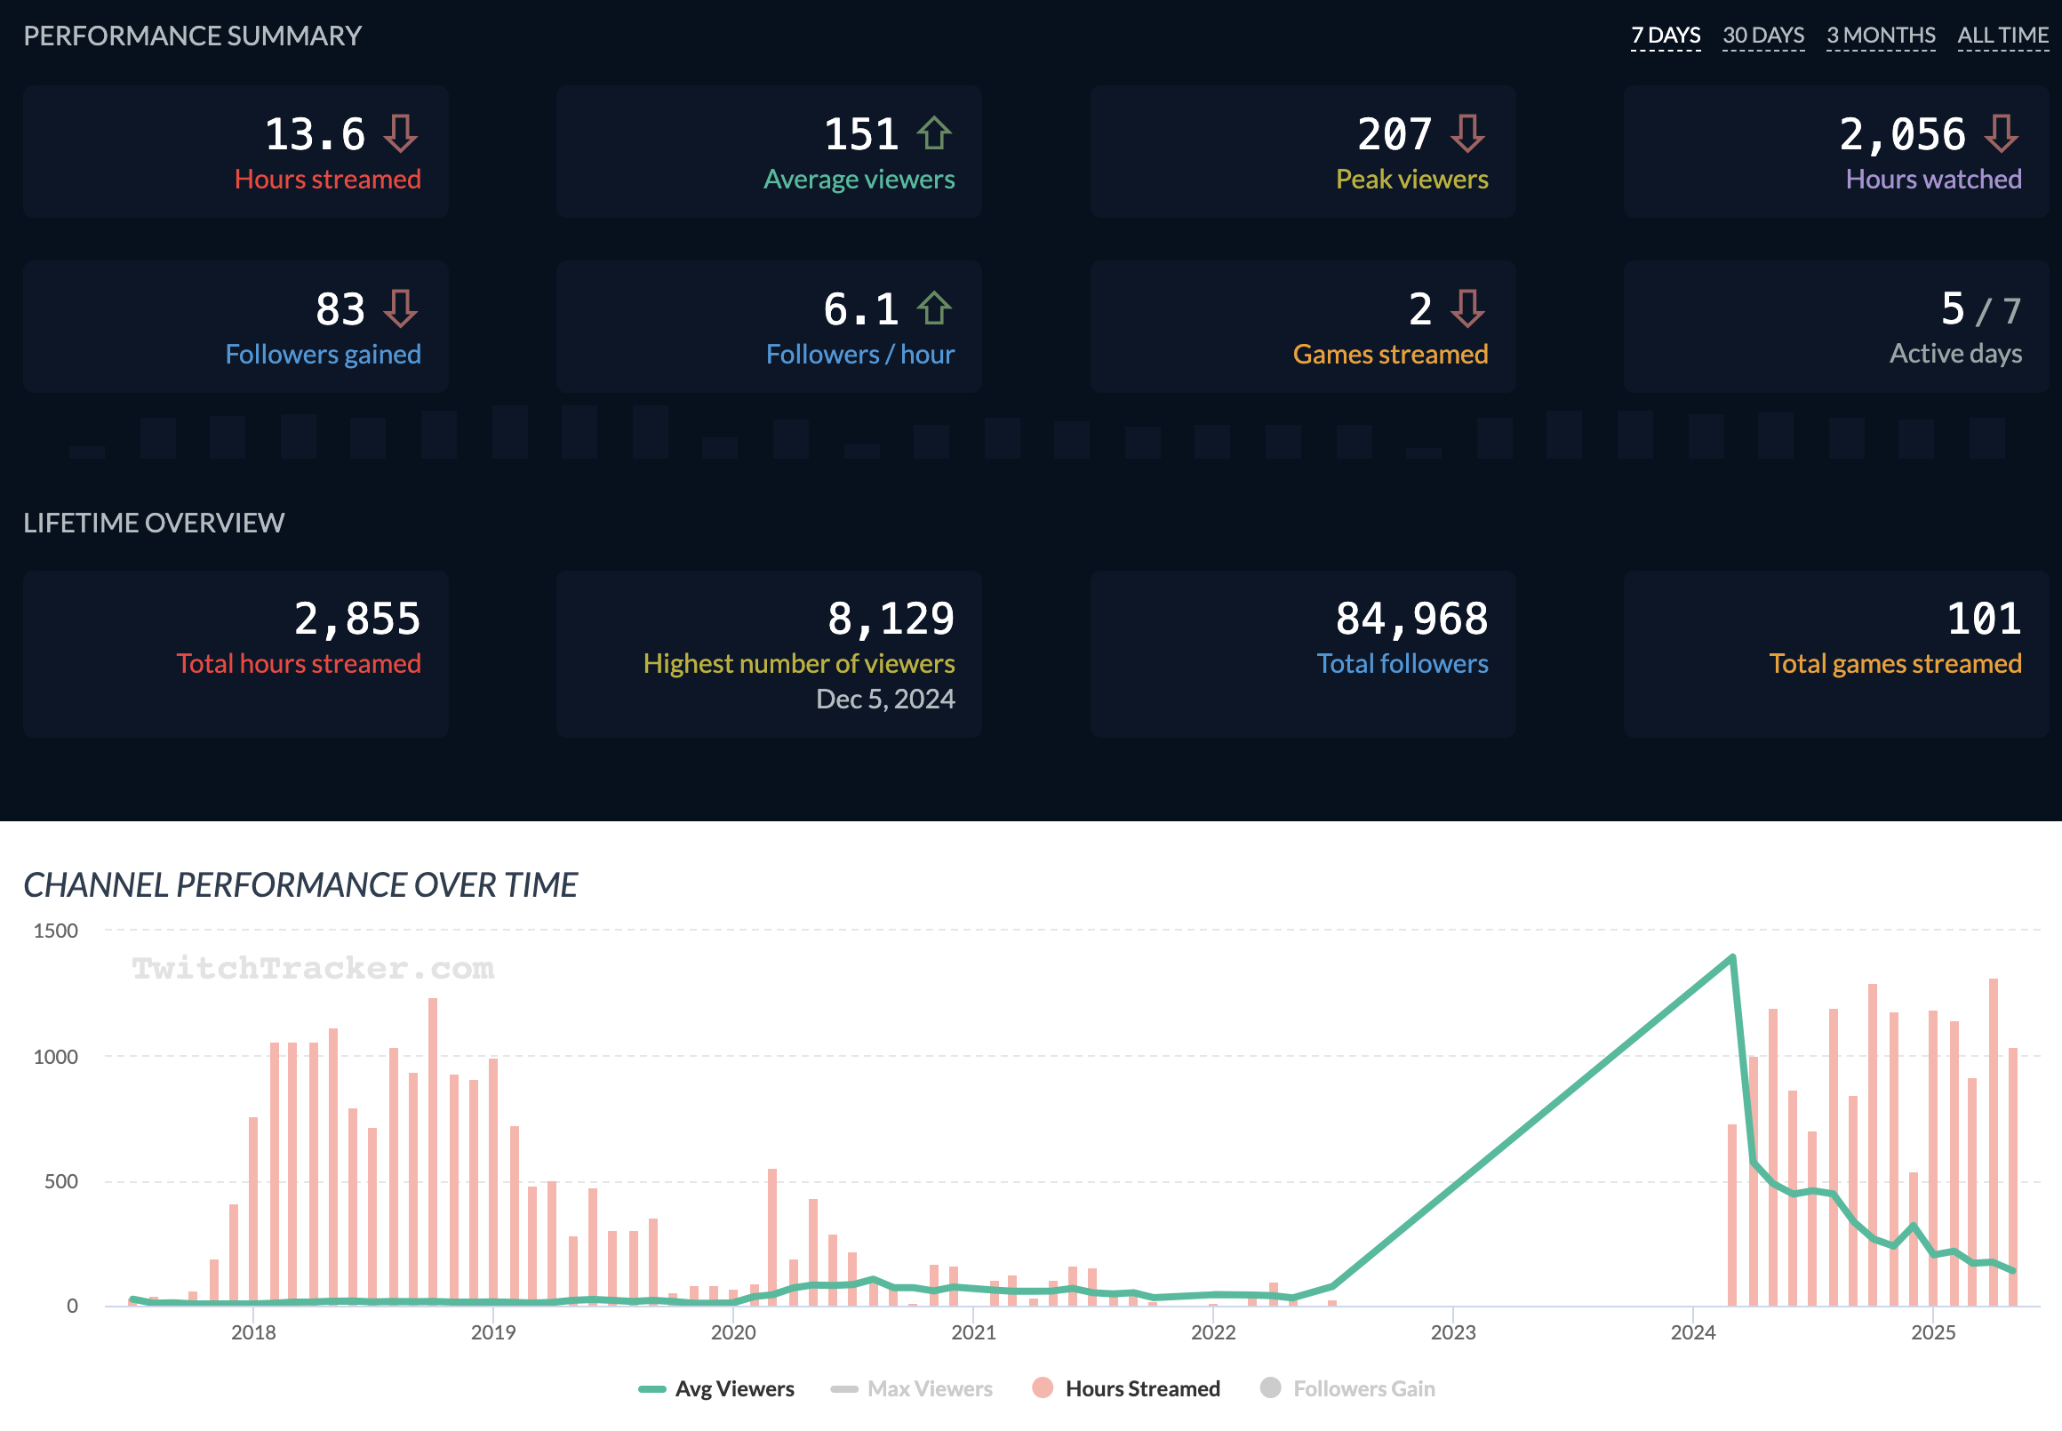This screenshot has height=1431, width=2062.
Task: Open the Total followers lifetime card
Action: [1302, 652]
